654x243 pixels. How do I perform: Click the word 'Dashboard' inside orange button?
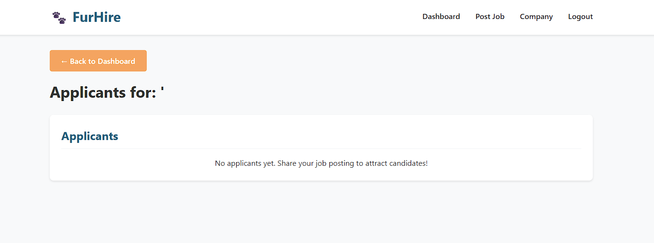coord(116,61)
